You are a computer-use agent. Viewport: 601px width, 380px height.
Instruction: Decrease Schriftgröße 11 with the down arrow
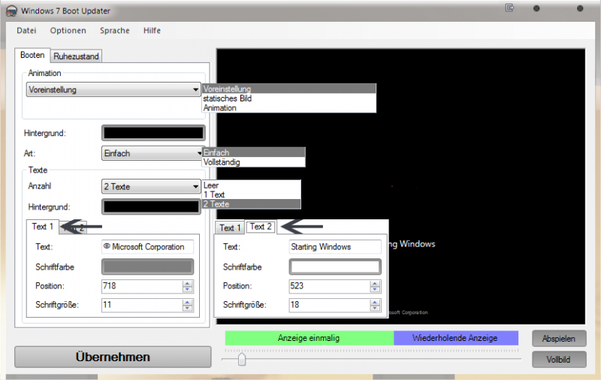187,309
